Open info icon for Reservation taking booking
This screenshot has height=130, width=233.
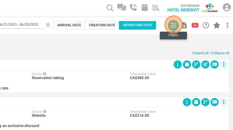point(177,64)
